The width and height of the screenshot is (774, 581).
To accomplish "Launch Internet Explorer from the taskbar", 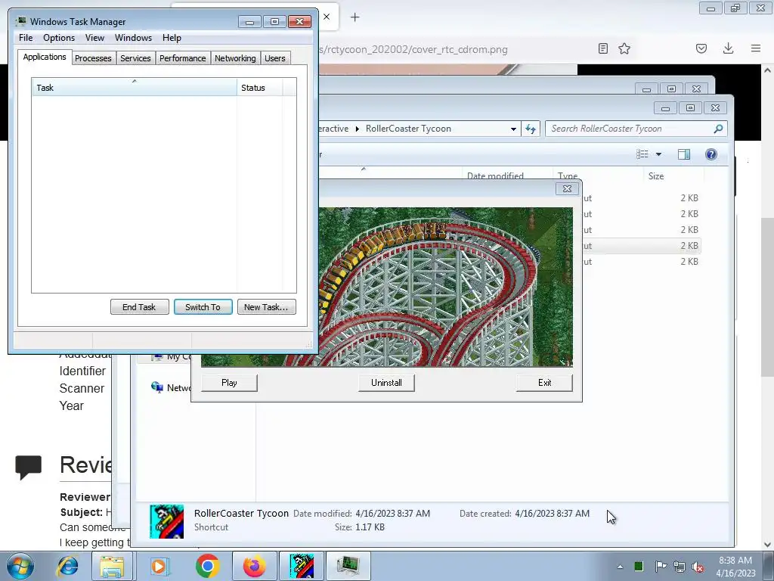I will click(67, 566).
